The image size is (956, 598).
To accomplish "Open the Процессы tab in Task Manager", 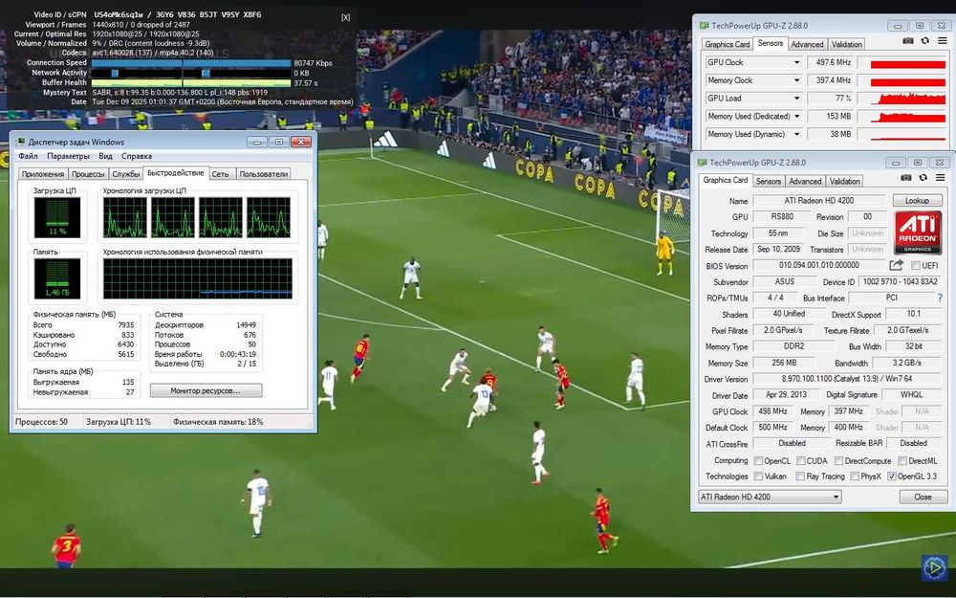I will click(x=88, y=174).
